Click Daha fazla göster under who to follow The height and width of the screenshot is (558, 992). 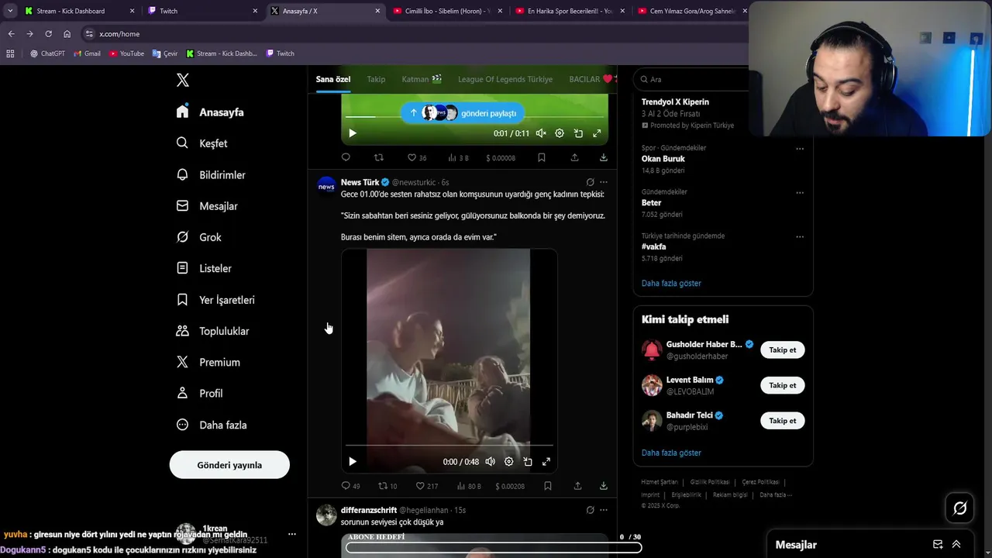(x=671, y=453)
